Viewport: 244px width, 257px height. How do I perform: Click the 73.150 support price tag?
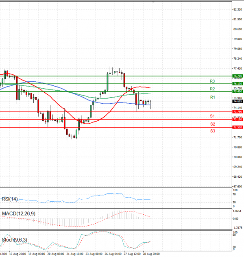click(x=237, y=119)
